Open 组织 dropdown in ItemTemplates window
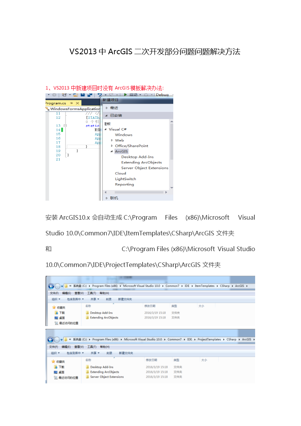Screen dimensions: 301x426 point(56,299)
